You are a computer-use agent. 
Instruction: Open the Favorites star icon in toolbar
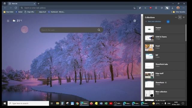pos(162,8)
